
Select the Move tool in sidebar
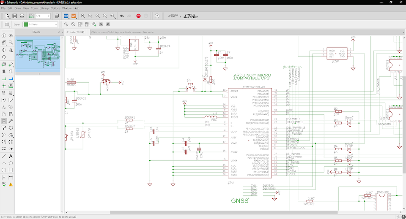pyautogui.click(x=4, y=50)
